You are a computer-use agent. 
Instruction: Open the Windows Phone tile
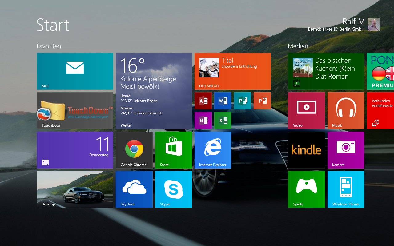point(346,189)
